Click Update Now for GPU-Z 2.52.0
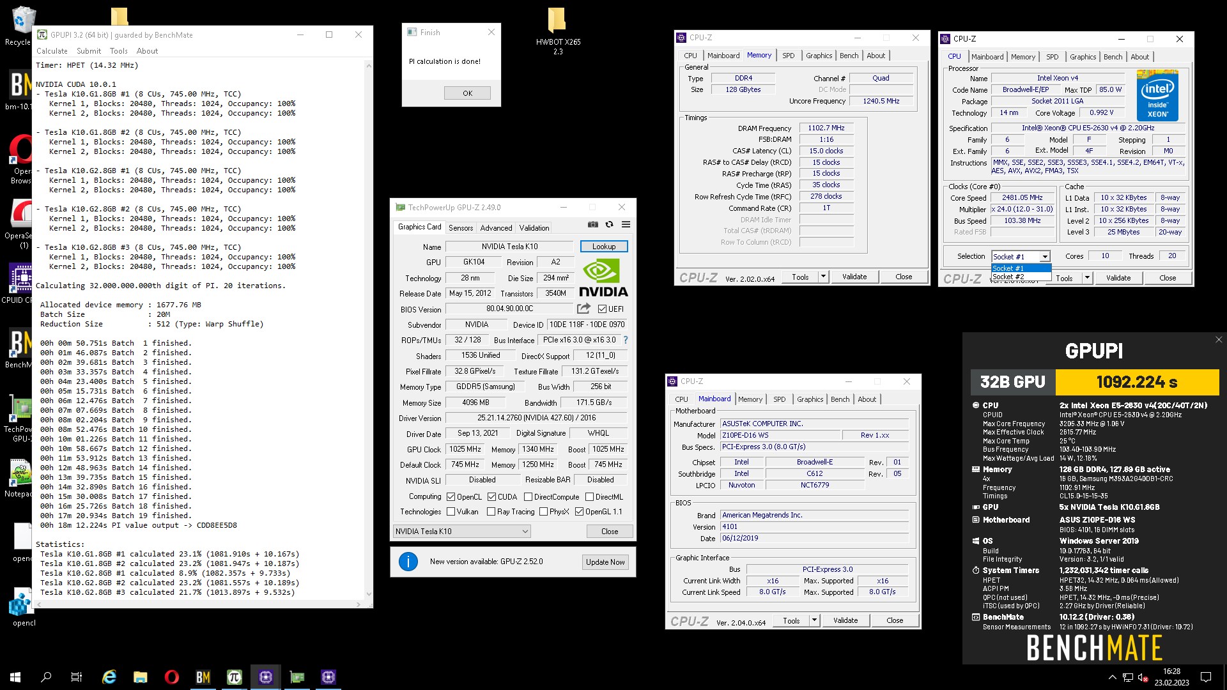 coord(605,562)
